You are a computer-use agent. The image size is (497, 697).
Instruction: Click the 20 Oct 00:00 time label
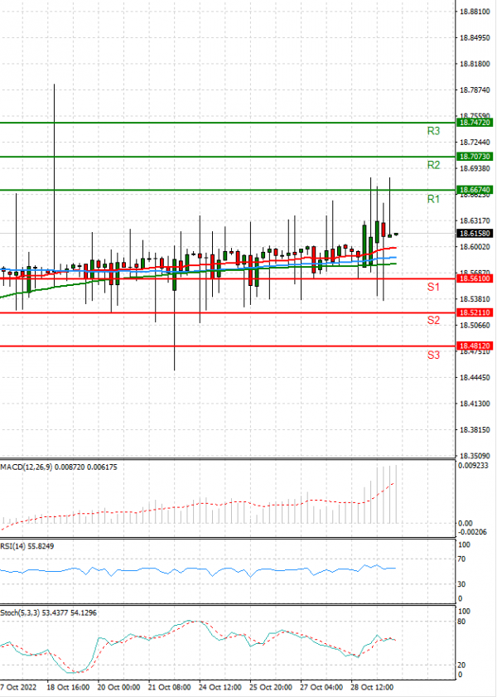click(x=118, y=687)
